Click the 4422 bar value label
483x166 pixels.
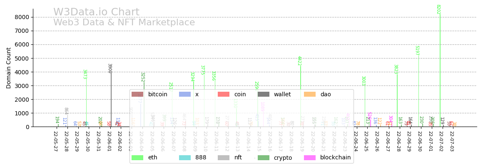pyautogui.click(x=299, y=61)
